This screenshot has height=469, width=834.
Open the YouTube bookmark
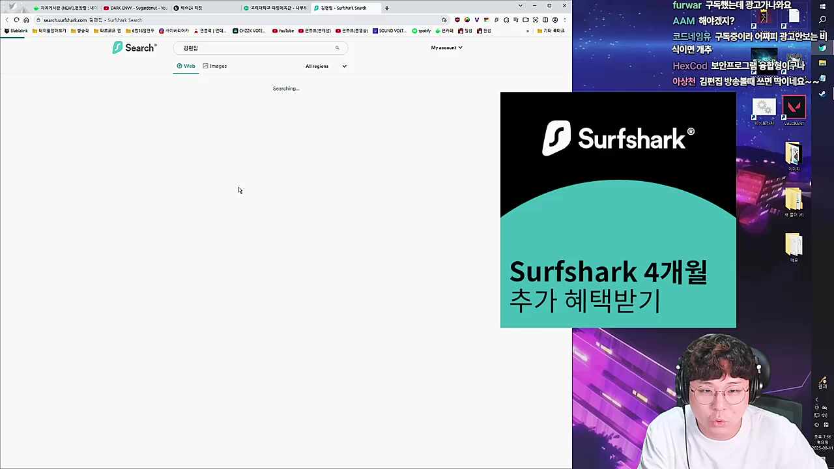283,31
